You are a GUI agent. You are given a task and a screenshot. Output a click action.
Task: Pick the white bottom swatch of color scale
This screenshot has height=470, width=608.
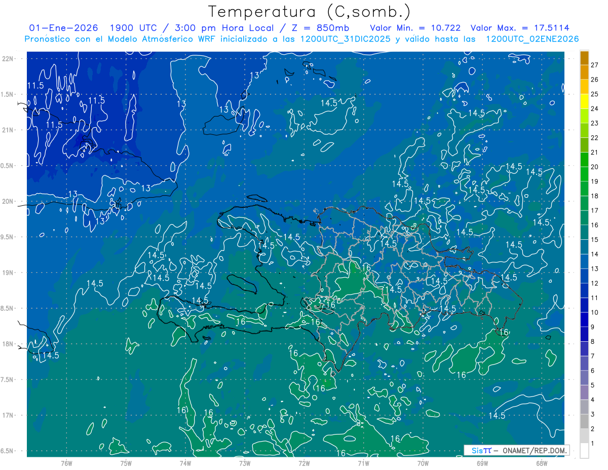[584, 451]
